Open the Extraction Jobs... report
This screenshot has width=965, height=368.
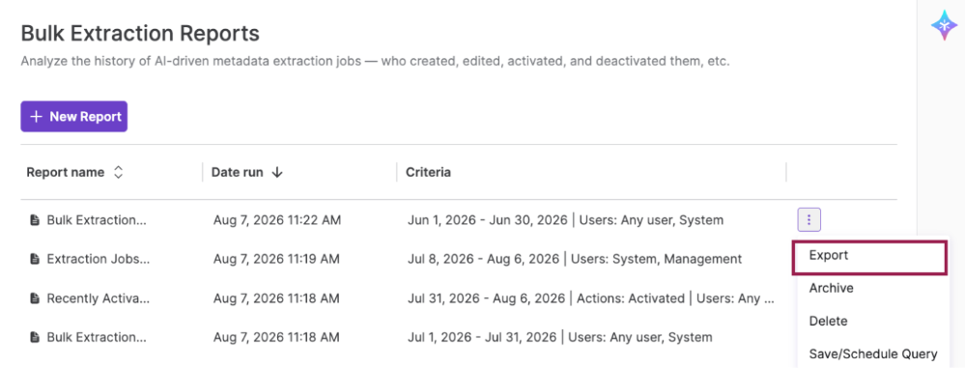(x=99, y=259)
